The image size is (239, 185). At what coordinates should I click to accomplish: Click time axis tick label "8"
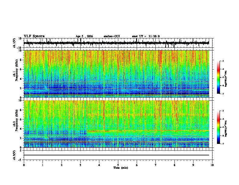174,165
